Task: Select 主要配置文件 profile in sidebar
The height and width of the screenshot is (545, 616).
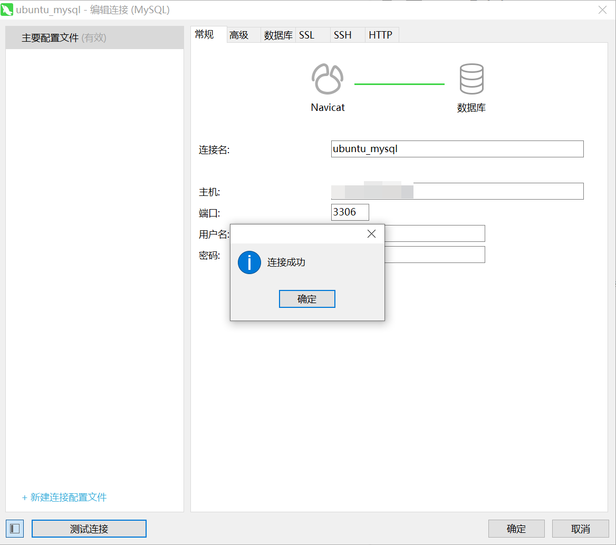Action: click(x=95, y=38)
